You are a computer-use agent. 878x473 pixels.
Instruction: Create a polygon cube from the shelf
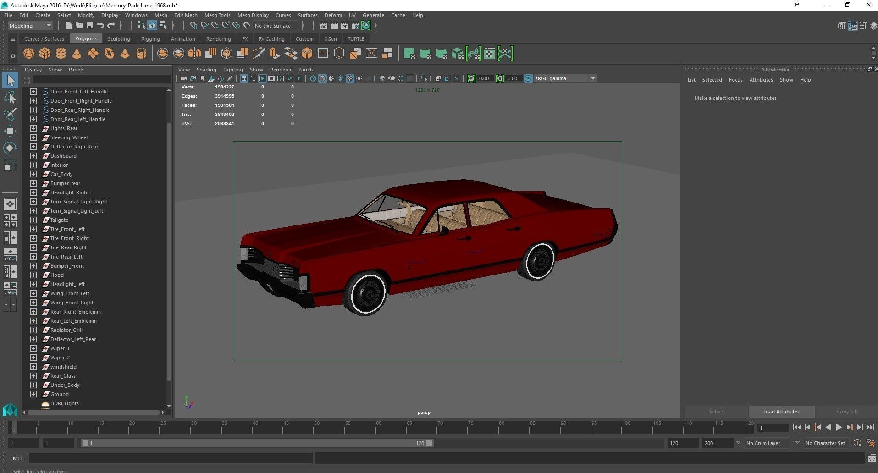(x=45, y=54)
